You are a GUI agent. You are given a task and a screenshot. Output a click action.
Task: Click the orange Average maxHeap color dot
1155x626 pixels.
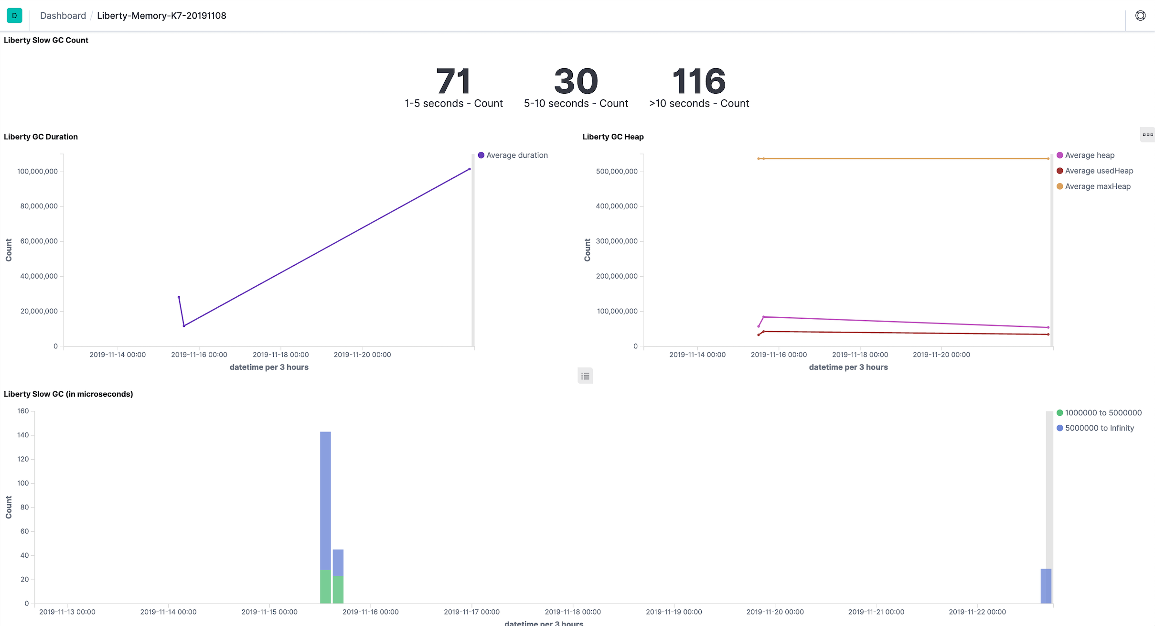(1059, 186)
